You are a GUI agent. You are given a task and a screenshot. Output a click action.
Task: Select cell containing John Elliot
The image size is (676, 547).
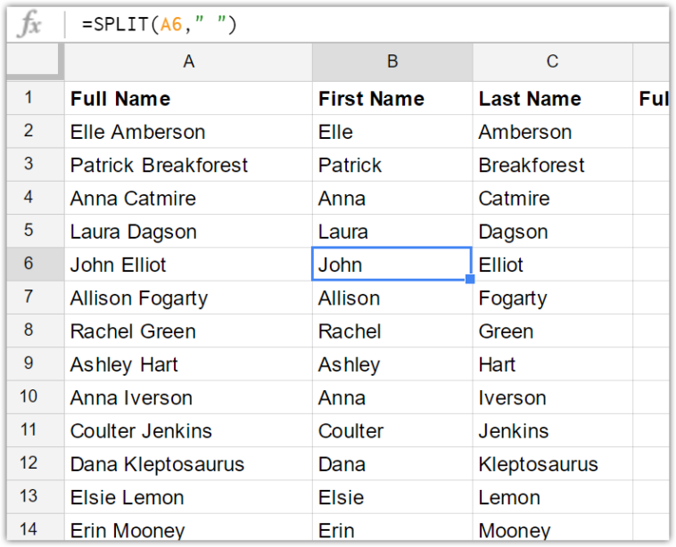[188, 265]
